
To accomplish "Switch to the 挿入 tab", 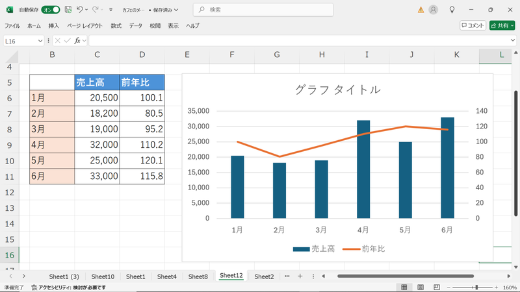I will coord(54,25).
